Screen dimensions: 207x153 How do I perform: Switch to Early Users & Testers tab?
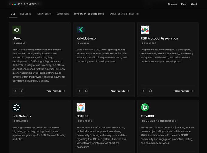click(x=124, y=14)
